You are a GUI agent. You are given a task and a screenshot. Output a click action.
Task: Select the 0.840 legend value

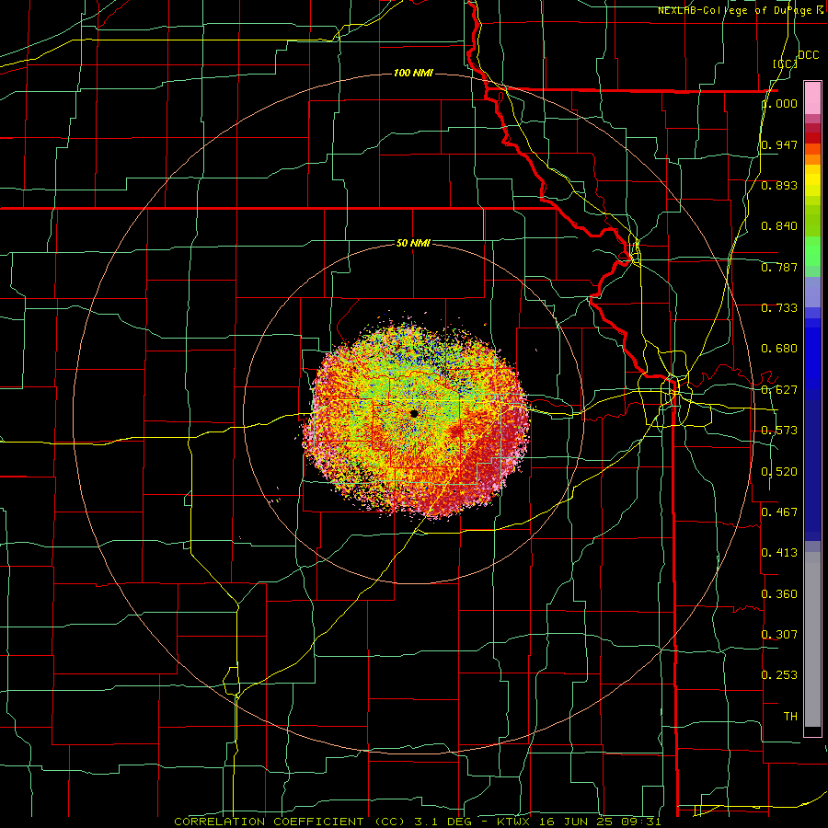click(x=779, y=226)
